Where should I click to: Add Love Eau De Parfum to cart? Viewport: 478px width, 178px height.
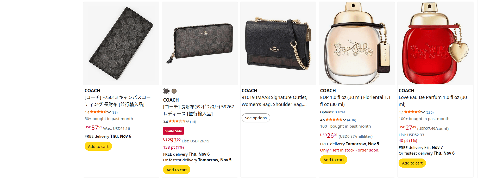412,163
